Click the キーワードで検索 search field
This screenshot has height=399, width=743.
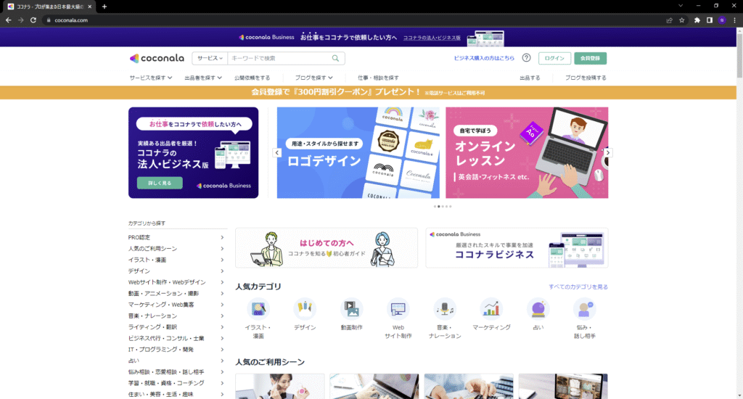pyautogui.click(x=279, y=58)
